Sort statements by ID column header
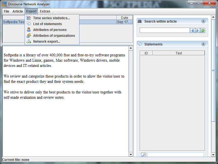Screen dimensions: 218x164 (146, 53)
